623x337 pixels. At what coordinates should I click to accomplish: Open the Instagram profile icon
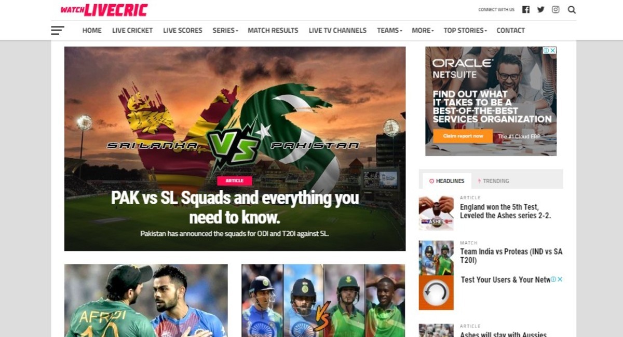click(x=556, y=9)
